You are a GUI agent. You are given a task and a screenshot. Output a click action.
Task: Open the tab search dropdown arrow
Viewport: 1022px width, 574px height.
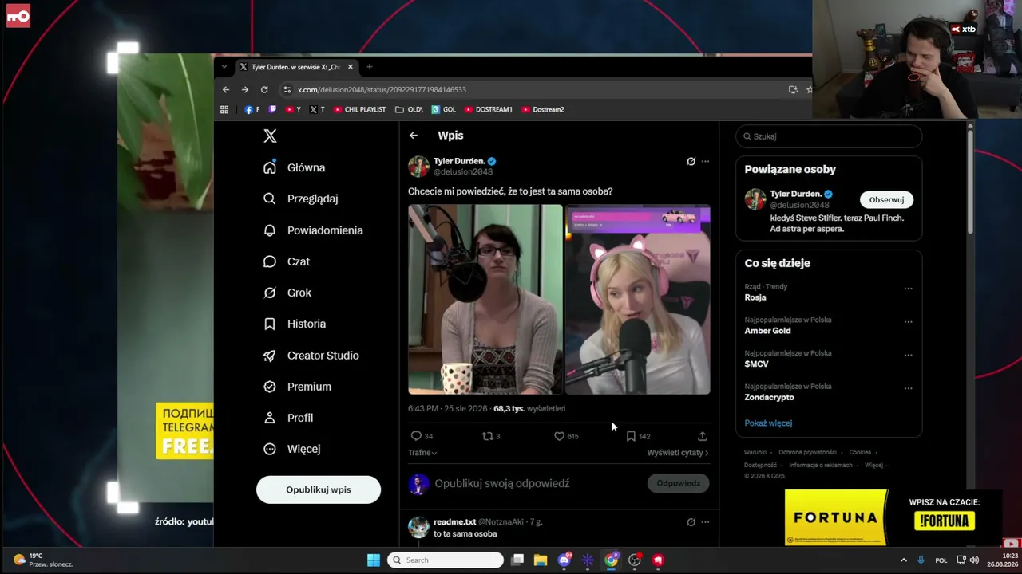[x=224, y=67]
